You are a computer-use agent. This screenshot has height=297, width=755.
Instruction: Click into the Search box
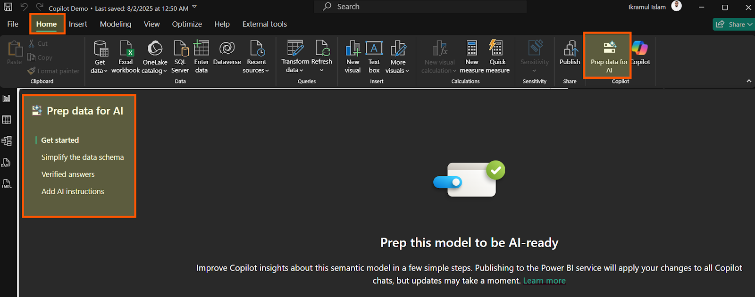click(420, 7)
